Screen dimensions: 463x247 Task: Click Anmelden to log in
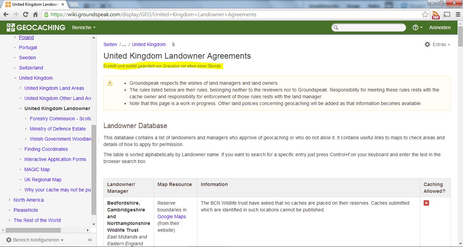440,27
